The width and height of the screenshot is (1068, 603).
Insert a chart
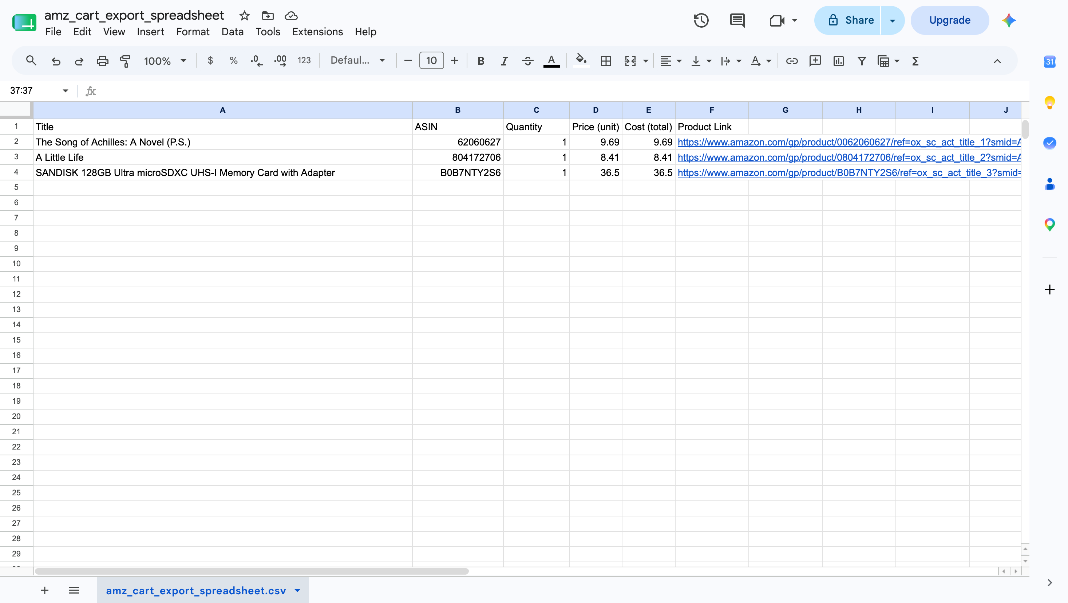(x=838, y=61)
